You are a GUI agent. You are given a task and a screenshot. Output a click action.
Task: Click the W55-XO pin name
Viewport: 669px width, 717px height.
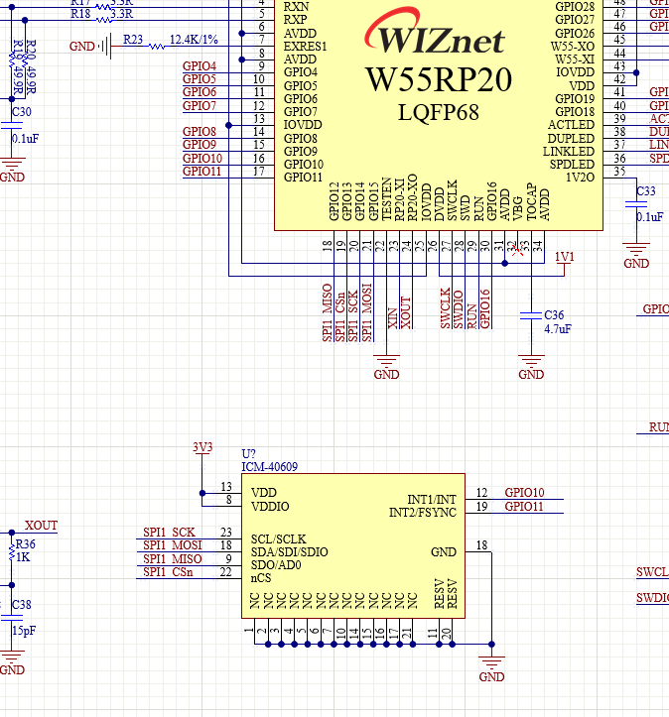pyautogui.click(x=573, y=47)
